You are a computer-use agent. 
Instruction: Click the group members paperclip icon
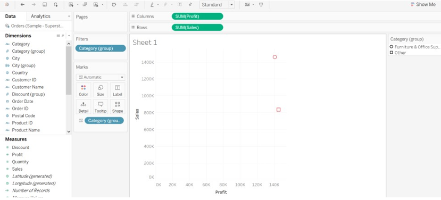[165, 4]
